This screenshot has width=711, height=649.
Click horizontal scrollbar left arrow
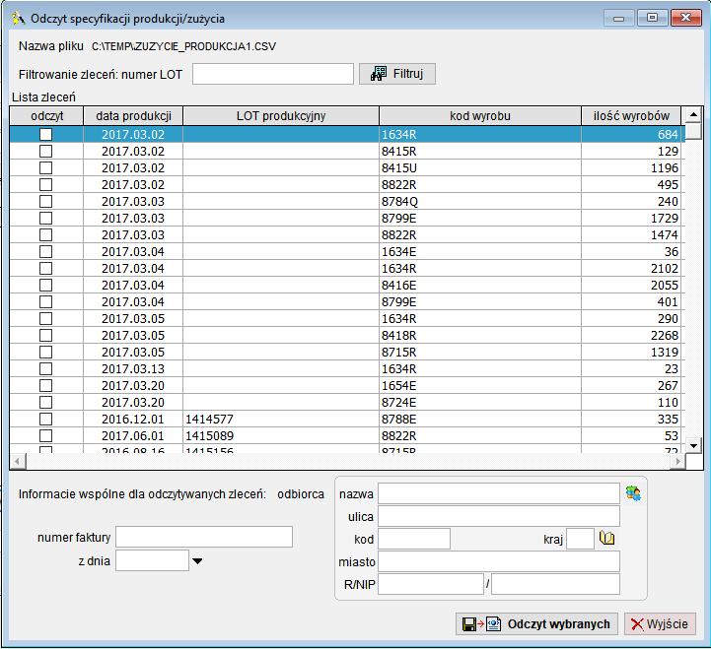(17, 462)
